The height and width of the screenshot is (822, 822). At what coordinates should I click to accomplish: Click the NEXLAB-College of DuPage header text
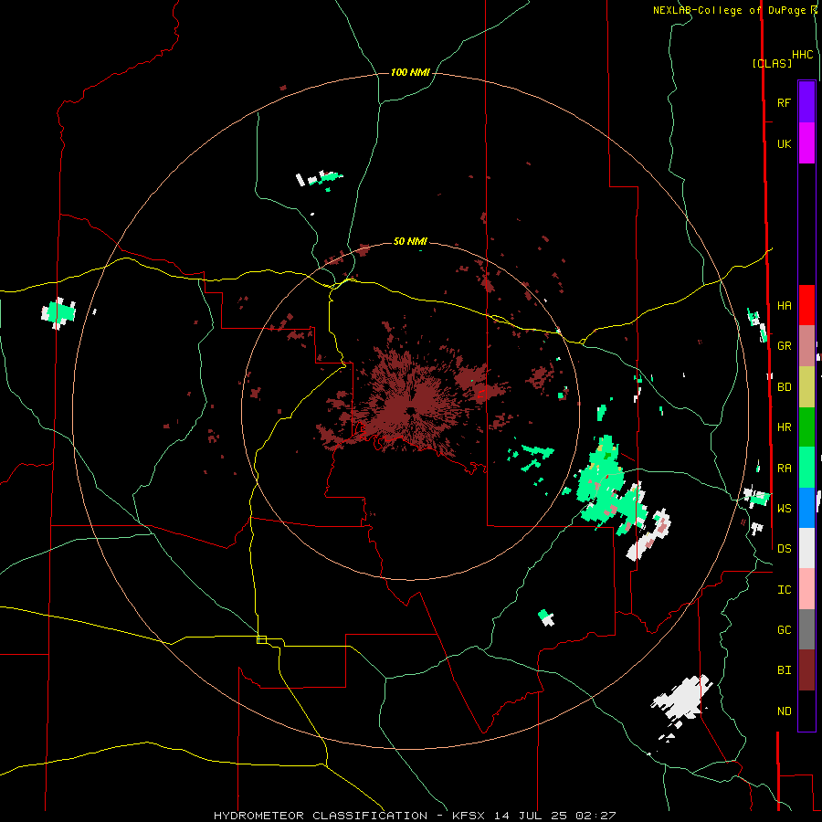[734, 10]
